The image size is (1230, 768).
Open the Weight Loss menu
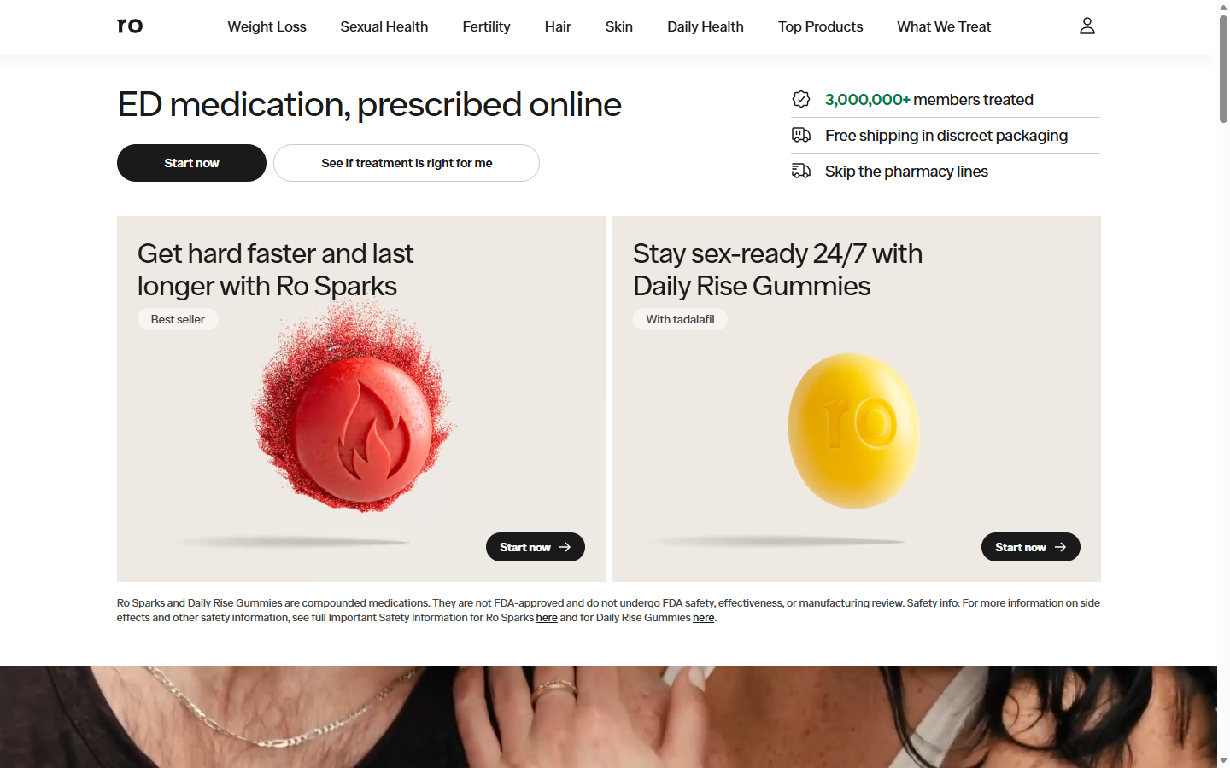(x=266, y=26)
